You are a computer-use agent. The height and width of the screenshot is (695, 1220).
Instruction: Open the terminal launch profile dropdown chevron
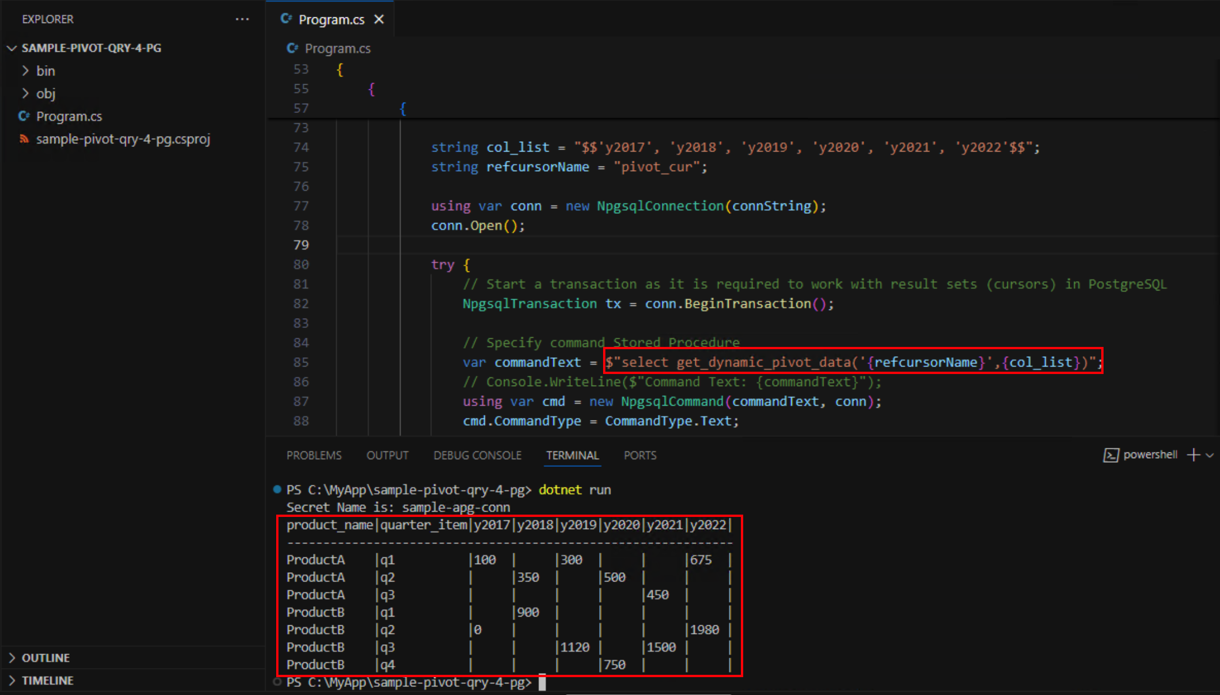click(1209, 455)
